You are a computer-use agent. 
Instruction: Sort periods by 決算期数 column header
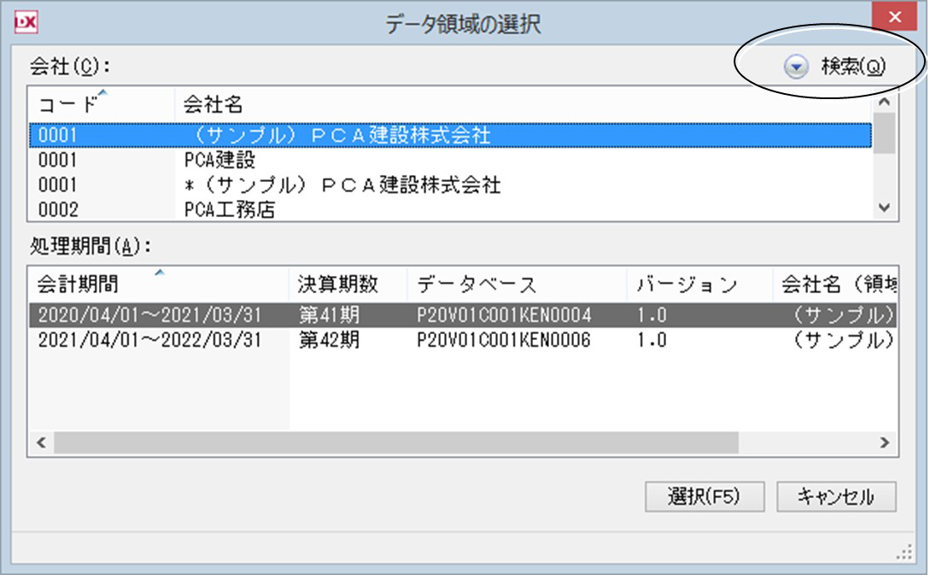[x=348, y=285]
